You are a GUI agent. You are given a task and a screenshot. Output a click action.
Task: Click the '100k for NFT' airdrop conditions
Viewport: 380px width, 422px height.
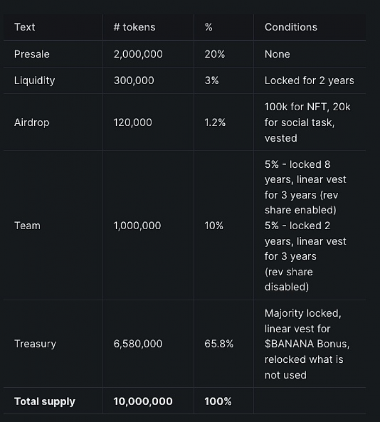click(307, 122)
